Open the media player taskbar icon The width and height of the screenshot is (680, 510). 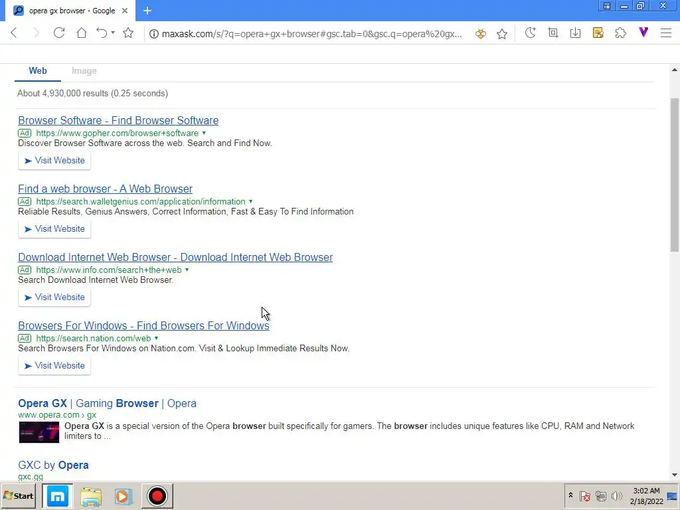(x=123, y=496)
